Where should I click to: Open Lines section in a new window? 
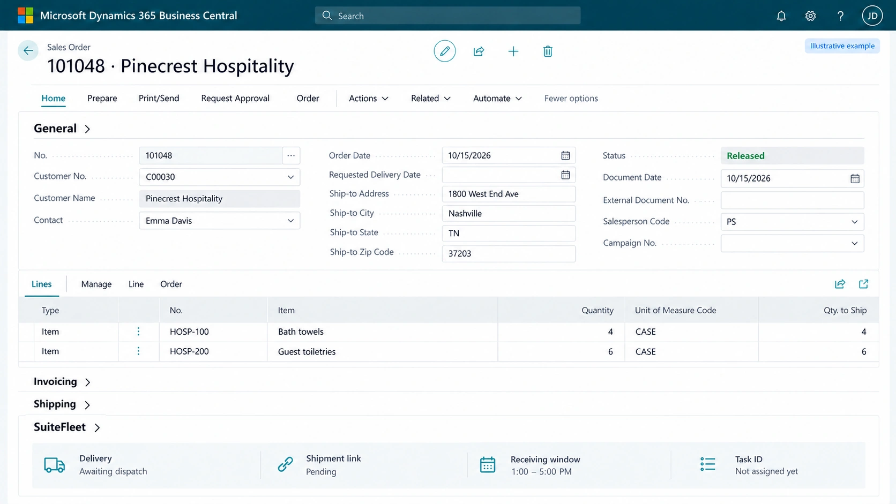[x=864, y=284]
